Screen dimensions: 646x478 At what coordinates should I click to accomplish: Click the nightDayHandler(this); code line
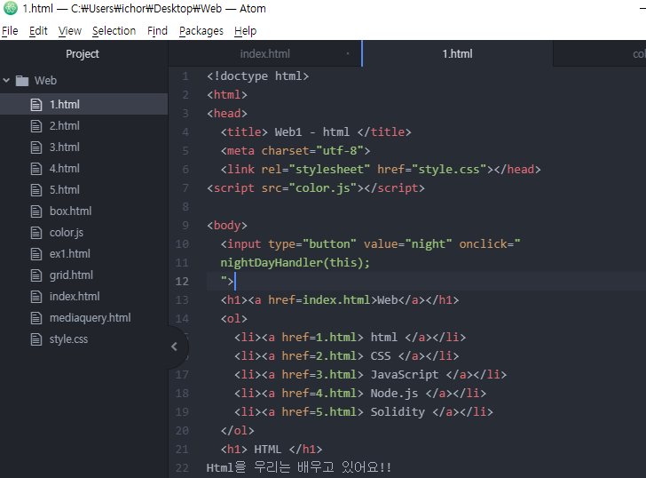295,263
